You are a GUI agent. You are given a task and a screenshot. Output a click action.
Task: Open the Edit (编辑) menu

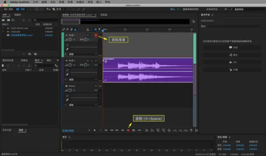pos(44,2)
